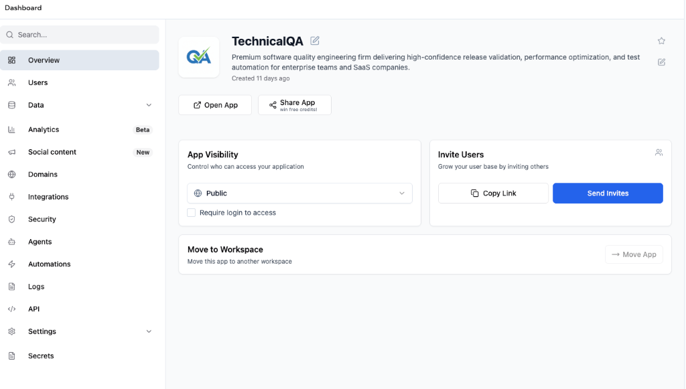Click the API code icon in sidebar
This screenshot has width=686, height=389.
click(x=11, y=309)
